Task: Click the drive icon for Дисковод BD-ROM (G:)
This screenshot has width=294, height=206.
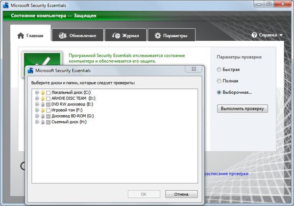Action: pyautogui.click(x=43, y=116)
